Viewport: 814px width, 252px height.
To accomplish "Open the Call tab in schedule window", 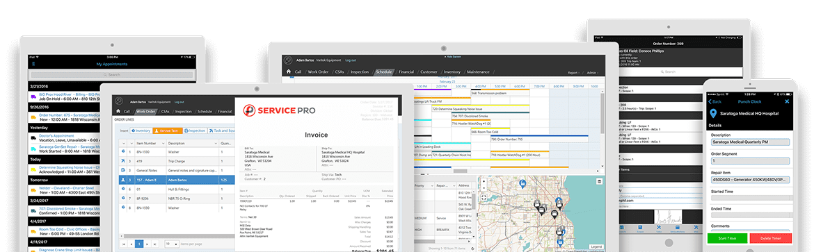I will [x=298, y=72].
